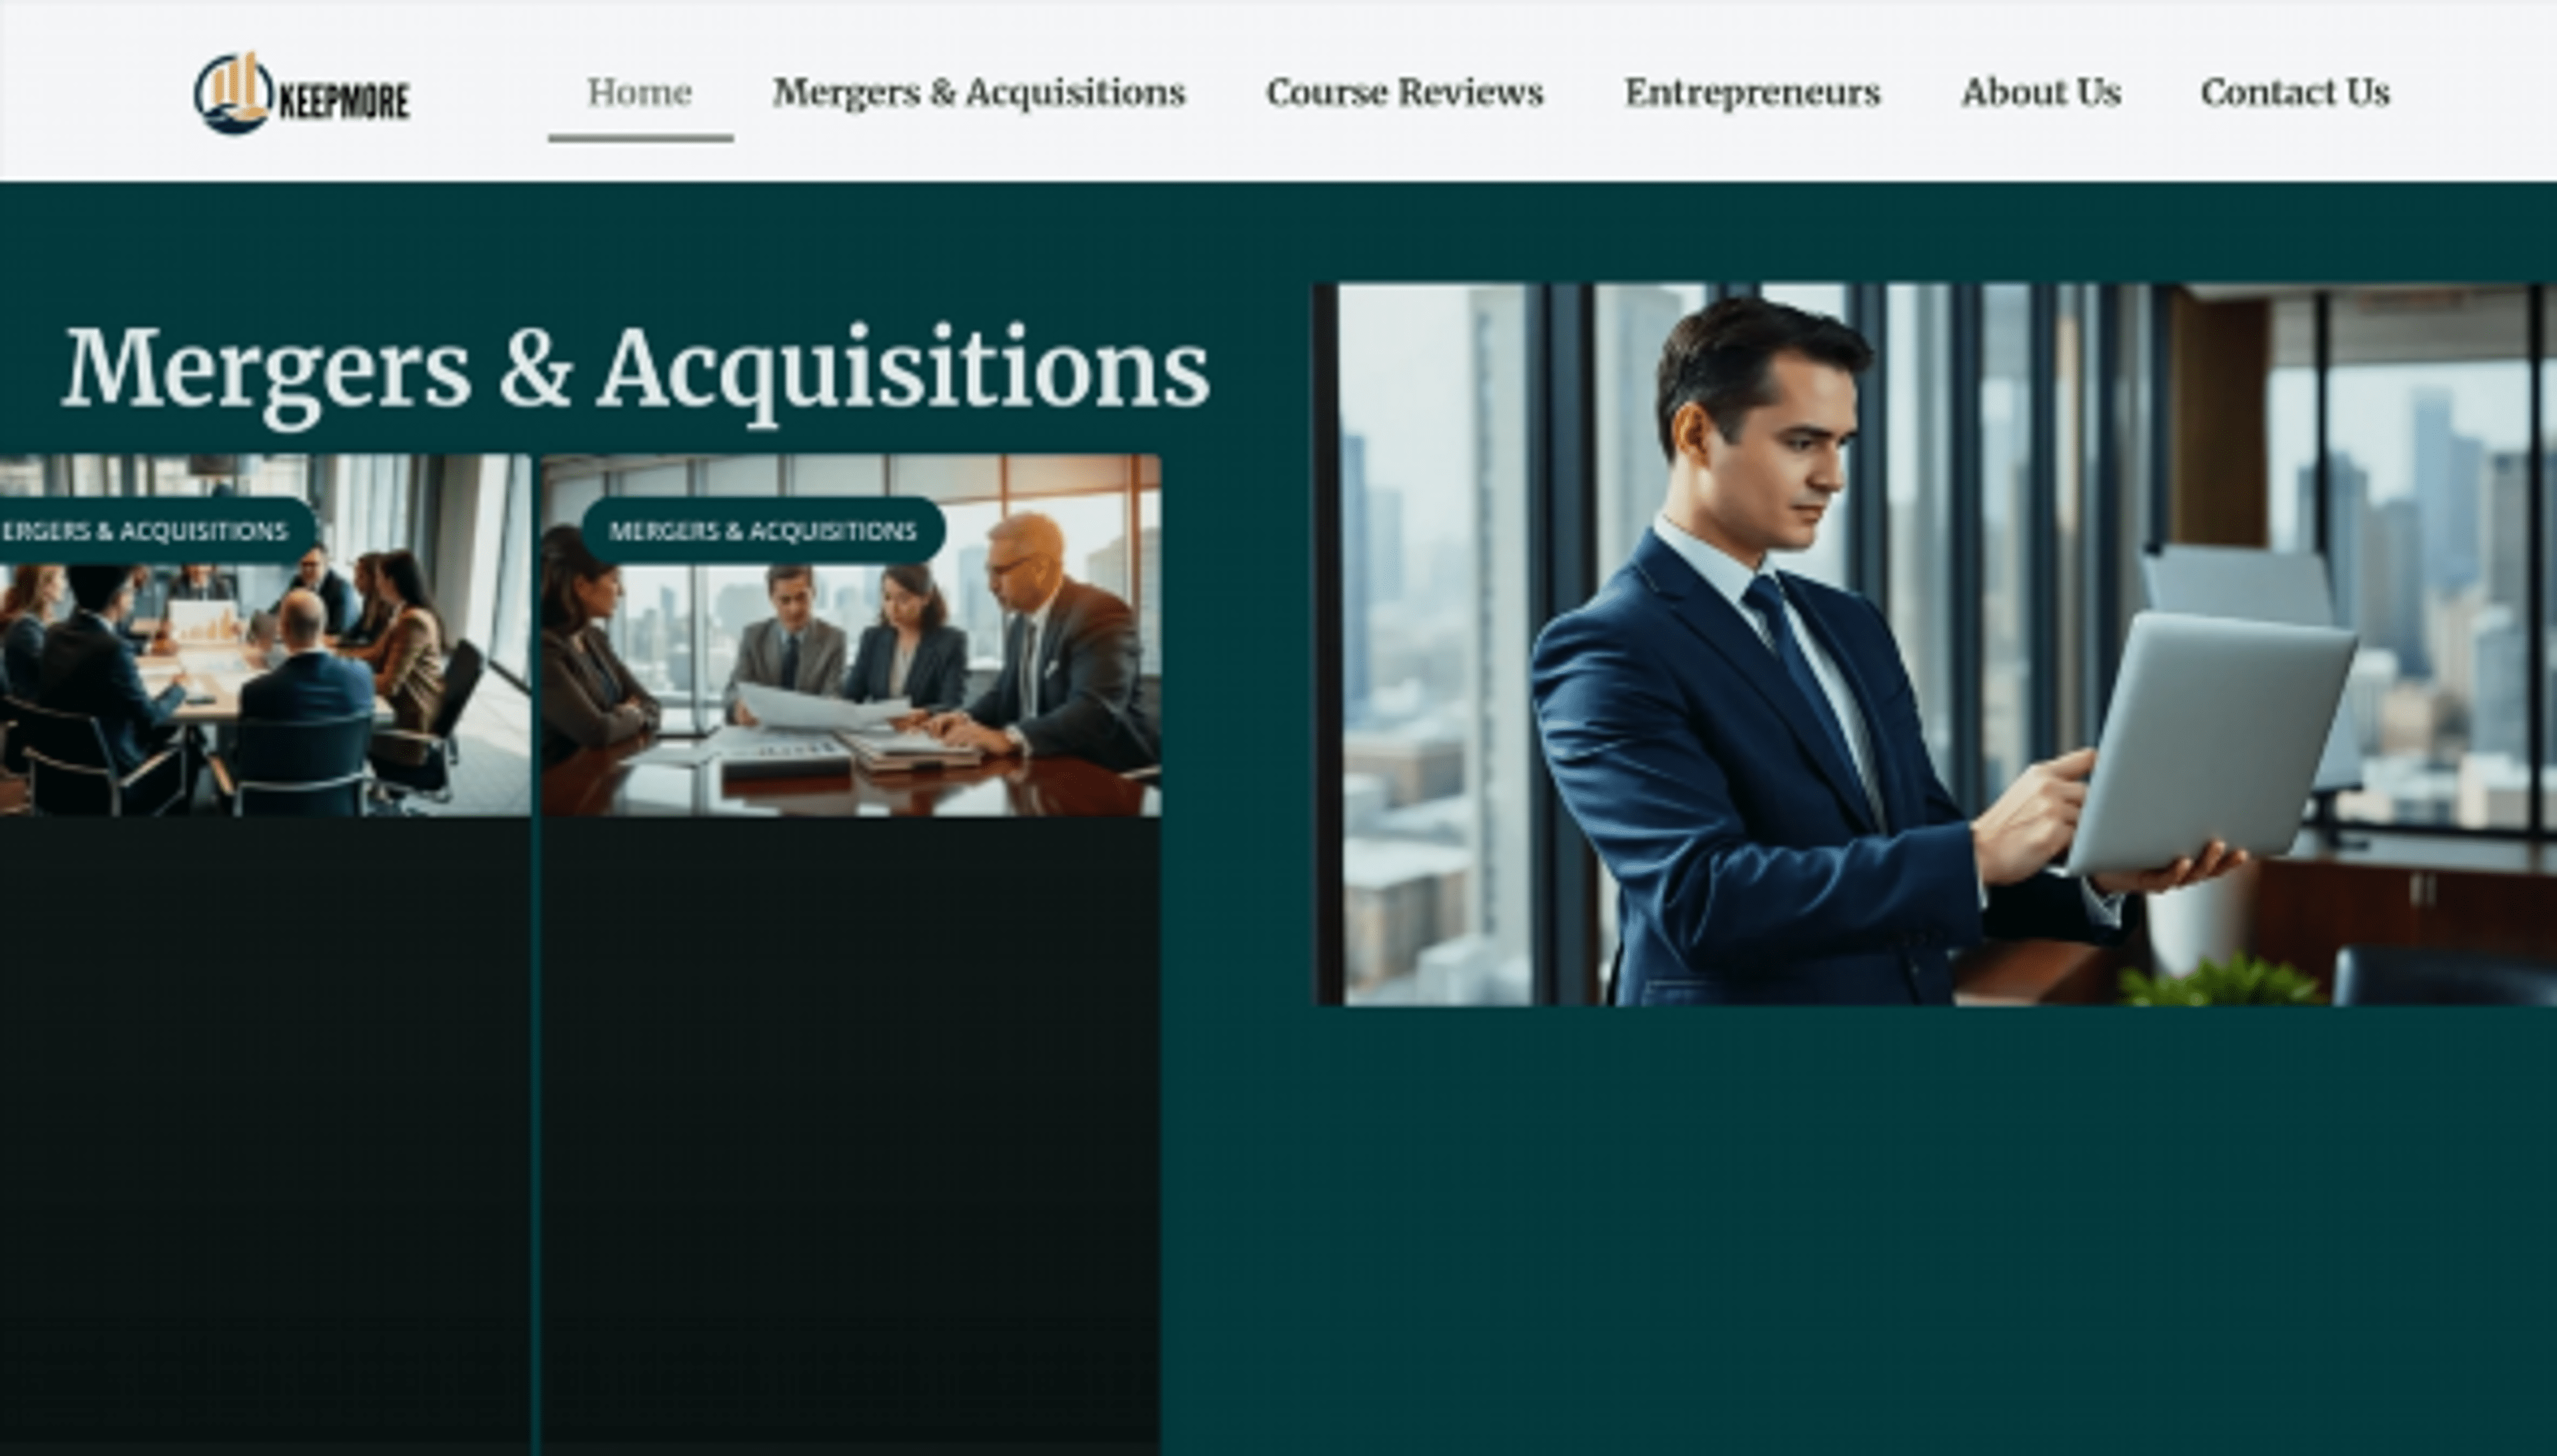This screenshot has height=1456, width=2557.
Task: Click the underline indicator beneath Home
Action: coord(641,138)
